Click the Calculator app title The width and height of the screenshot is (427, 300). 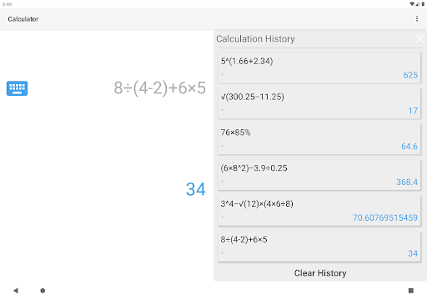click(x=23, y=19)
